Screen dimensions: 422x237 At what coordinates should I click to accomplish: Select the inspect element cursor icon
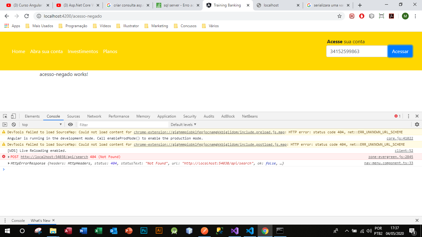(5, 116)
